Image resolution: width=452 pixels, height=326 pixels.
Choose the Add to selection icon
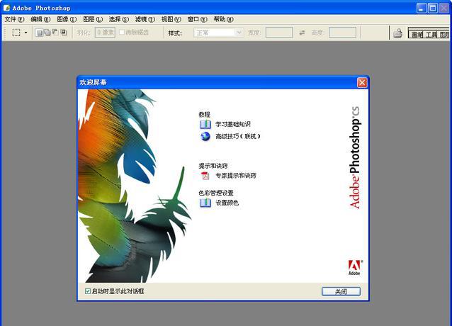pos(47,33)
